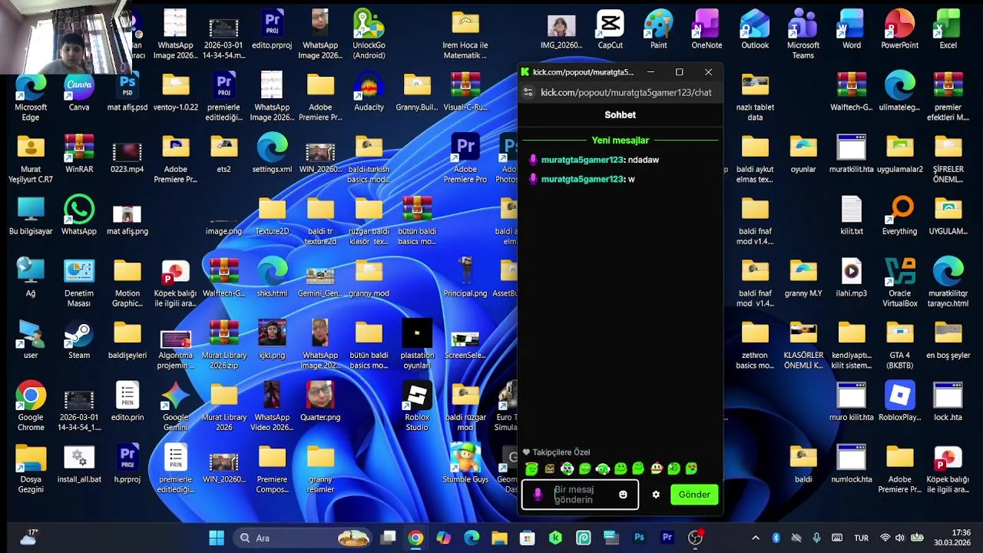Select the Everything search desktop icon
The width and height of the screenshot is (983, 553).
900,216
